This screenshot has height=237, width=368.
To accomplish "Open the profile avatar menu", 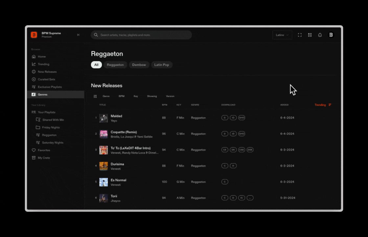I will point(331,35).
